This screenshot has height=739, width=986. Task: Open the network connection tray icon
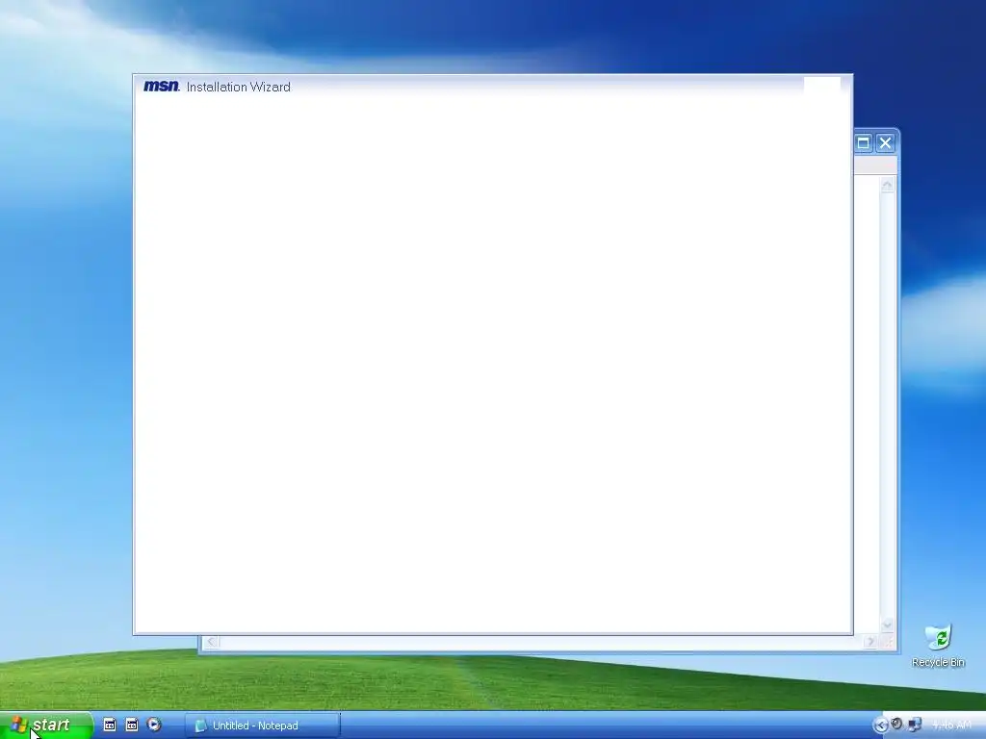tap(914, 725)
